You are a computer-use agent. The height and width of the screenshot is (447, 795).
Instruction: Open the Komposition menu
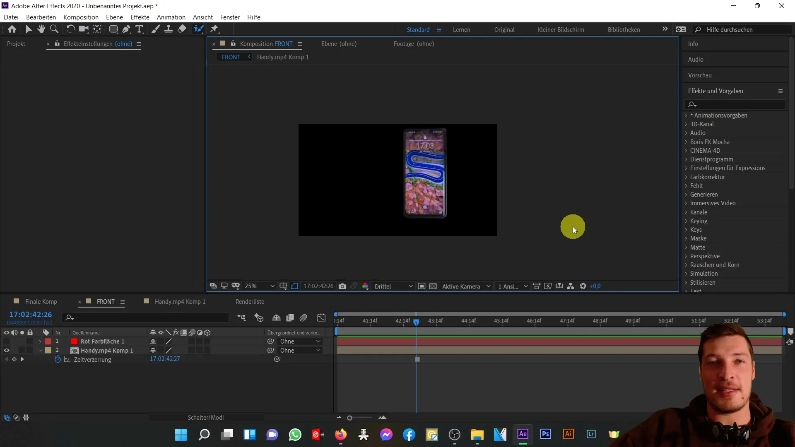[x=81, y=17]
